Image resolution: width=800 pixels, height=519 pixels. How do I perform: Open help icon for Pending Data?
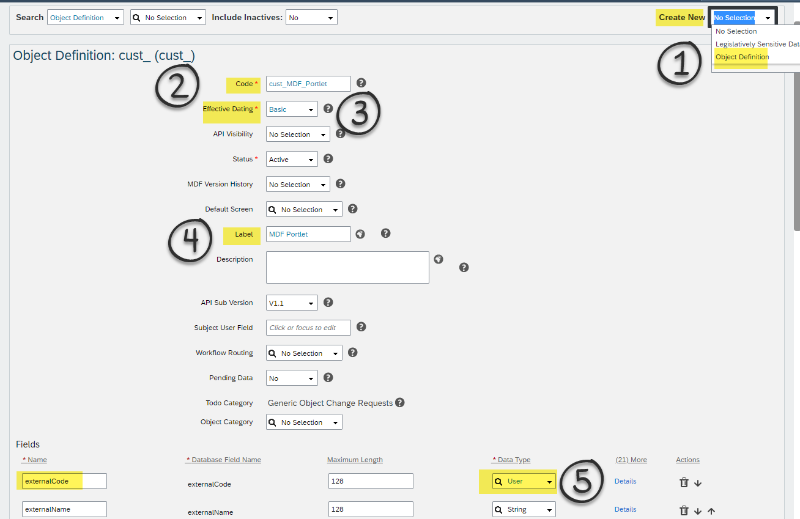pyautogui.click(x=328, y=377)
